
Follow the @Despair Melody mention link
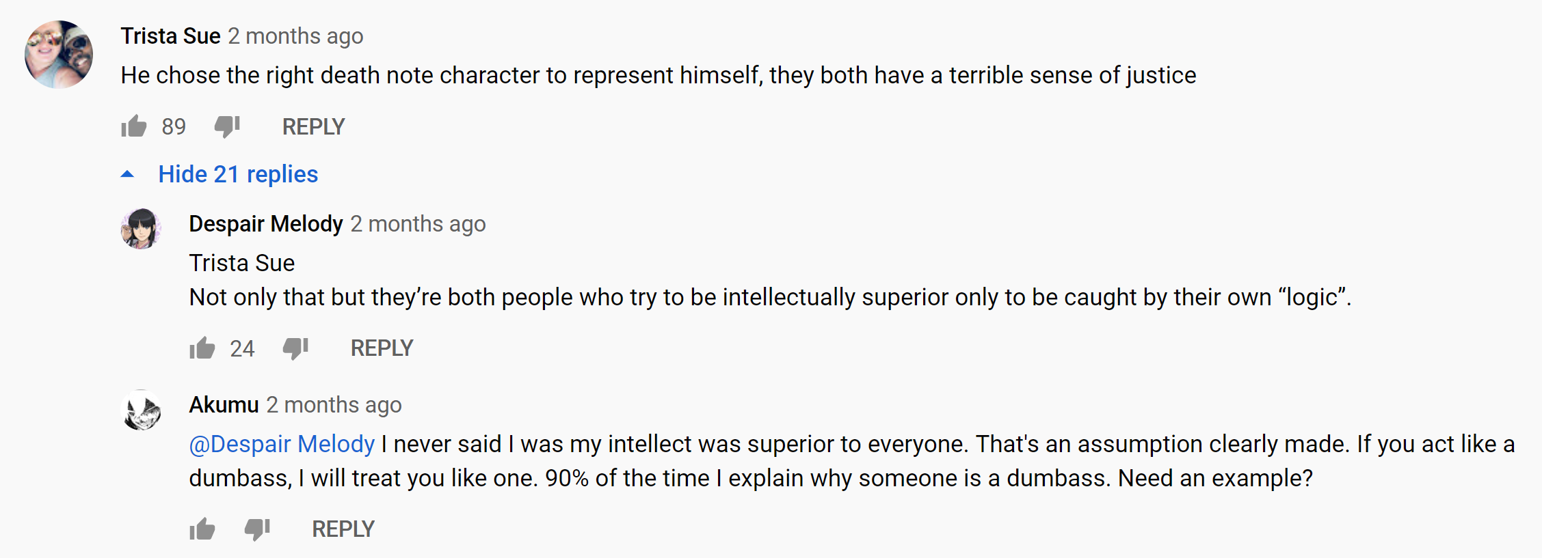282,444
